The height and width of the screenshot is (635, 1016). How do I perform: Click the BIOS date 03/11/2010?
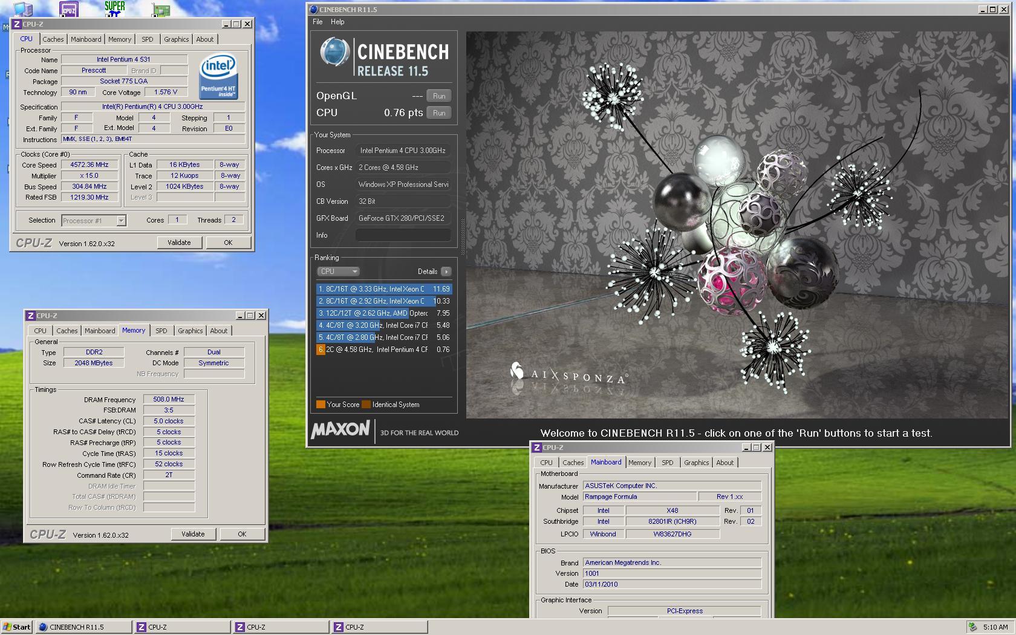pos(671,584)
